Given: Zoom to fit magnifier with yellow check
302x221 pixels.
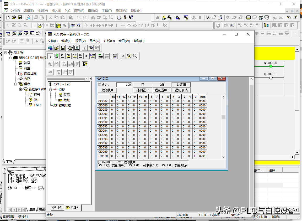Looking at the screenshot, I should tap(129, 56).
